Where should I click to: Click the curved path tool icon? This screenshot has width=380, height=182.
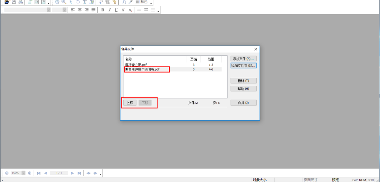pos(123,2)
